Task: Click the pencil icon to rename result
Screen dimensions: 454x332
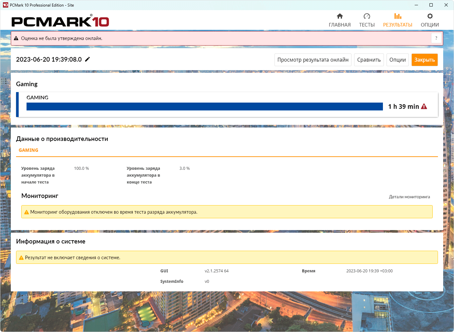Action: click(87, 59)
